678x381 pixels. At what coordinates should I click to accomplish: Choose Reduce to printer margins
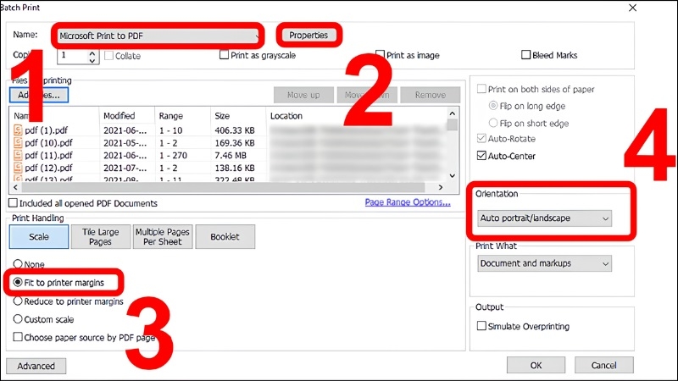18,301
